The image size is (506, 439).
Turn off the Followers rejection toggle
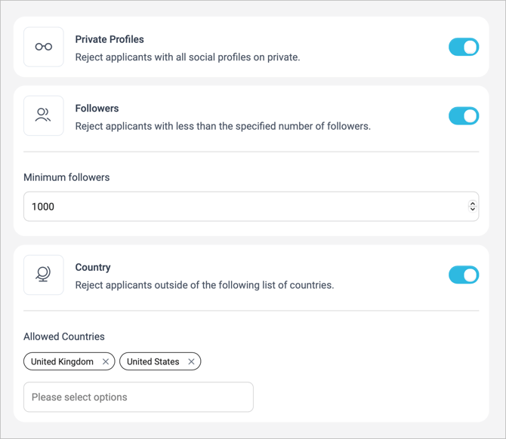(464, 115)
